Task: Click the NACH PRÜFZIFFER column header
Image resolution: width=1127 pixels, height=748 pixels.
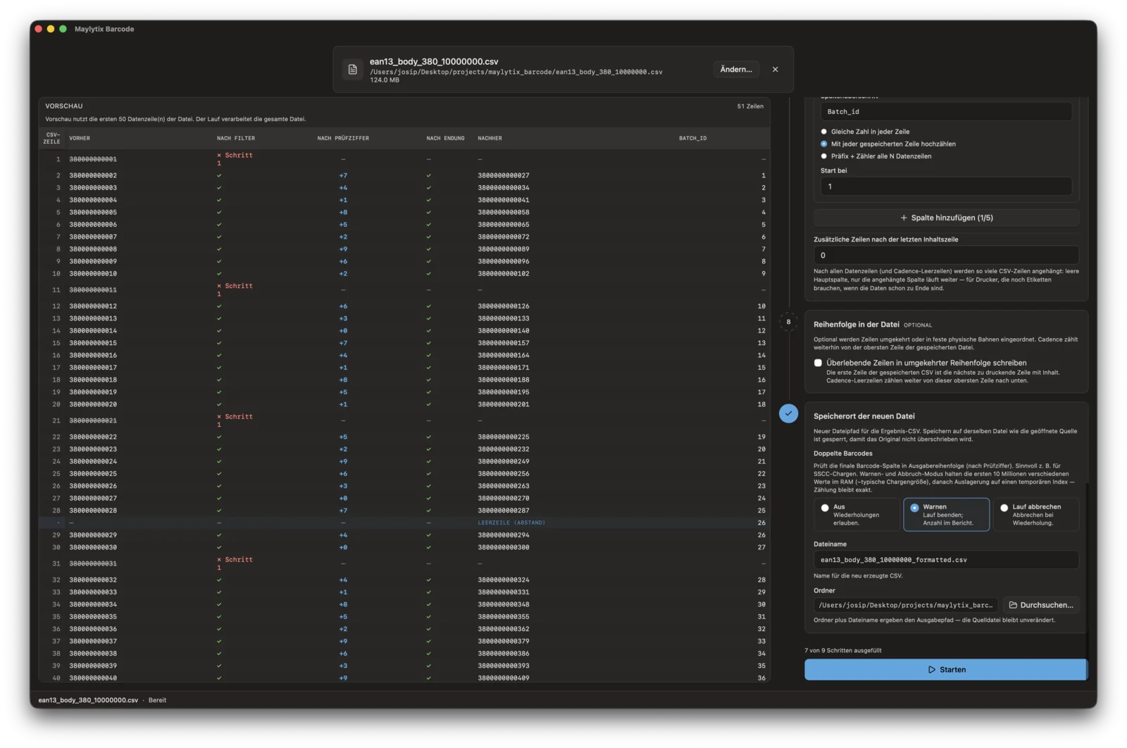Action: pos(343,138)
